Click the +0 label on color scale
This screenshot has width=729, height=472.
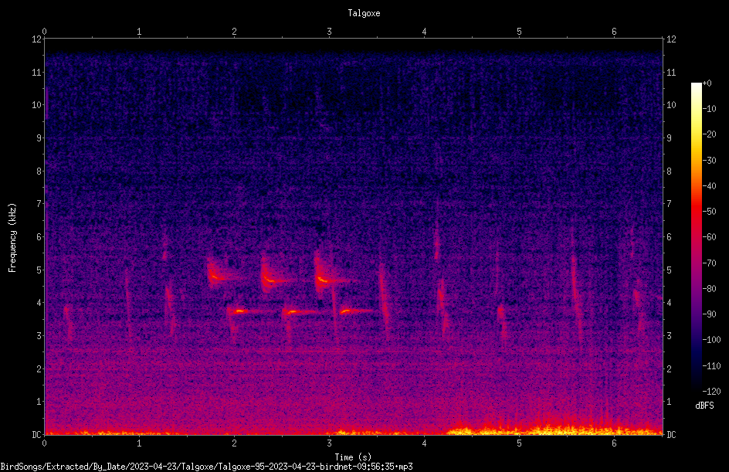tap(707, 83)
